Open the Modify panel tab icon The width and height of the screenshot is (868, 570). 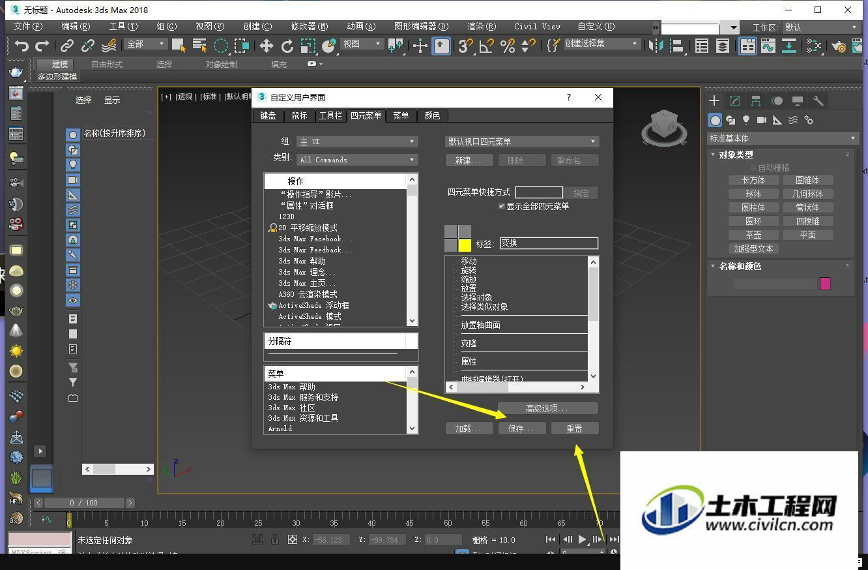[x=735, y=100]
